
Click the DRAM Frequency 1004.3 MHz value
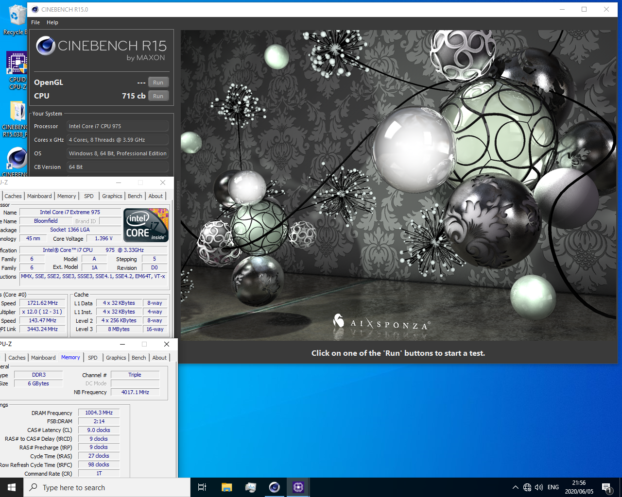point(99,413)
